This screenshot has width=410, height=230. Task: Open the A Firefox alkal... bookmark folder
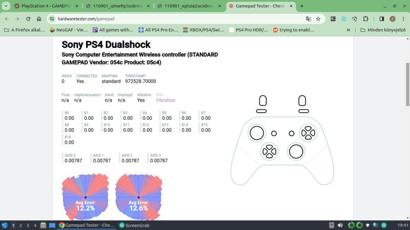click(25, 30)
